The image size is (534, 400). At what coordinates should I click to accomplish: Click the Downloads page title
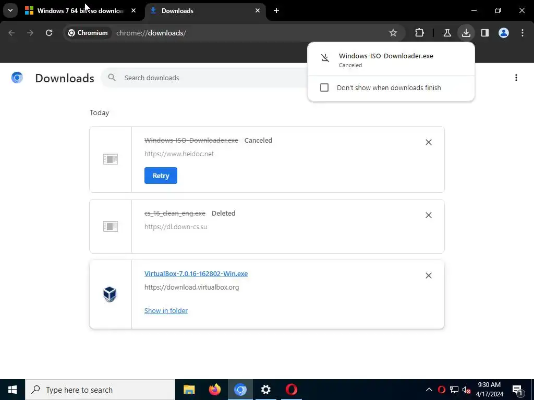coord(65,78)
